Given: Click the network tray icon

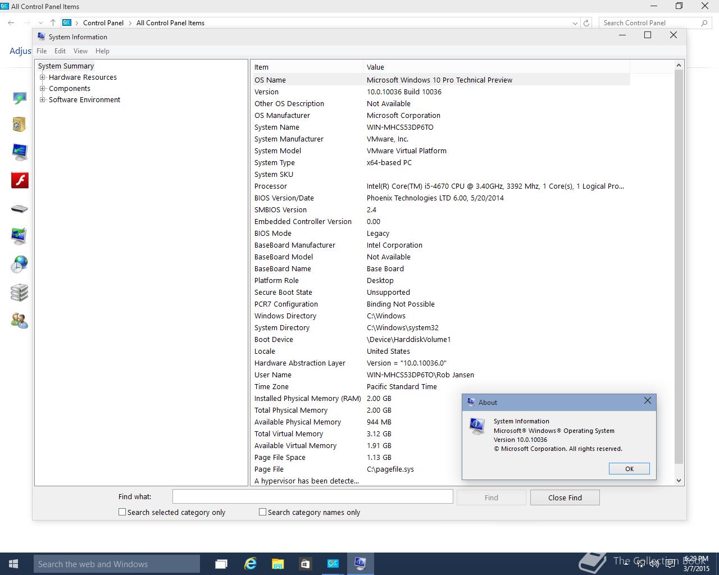Looking at the screenshot, I should [x=641, y=564].
